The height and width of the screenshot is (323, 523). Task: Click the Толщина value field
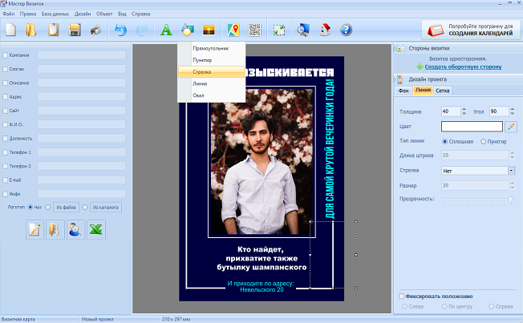451,111
